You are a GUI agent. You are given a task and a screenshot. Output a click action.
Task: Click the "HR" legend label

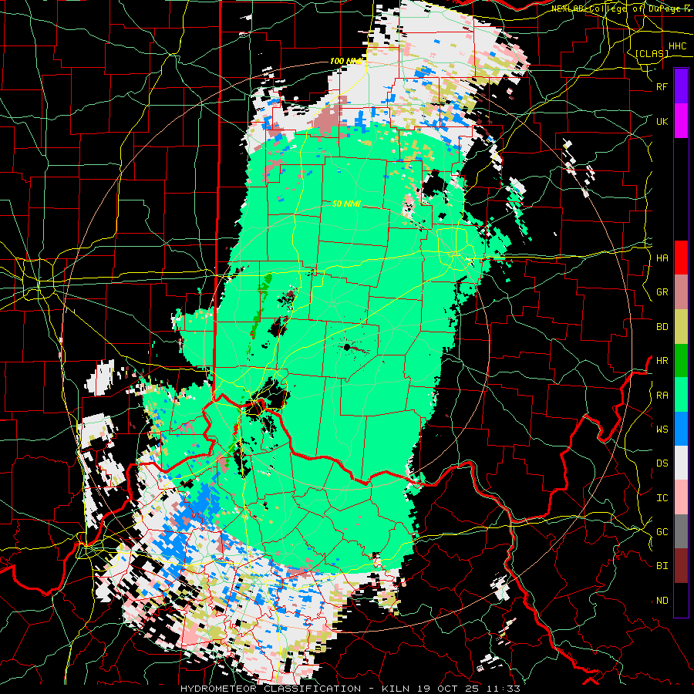[662, 361]
